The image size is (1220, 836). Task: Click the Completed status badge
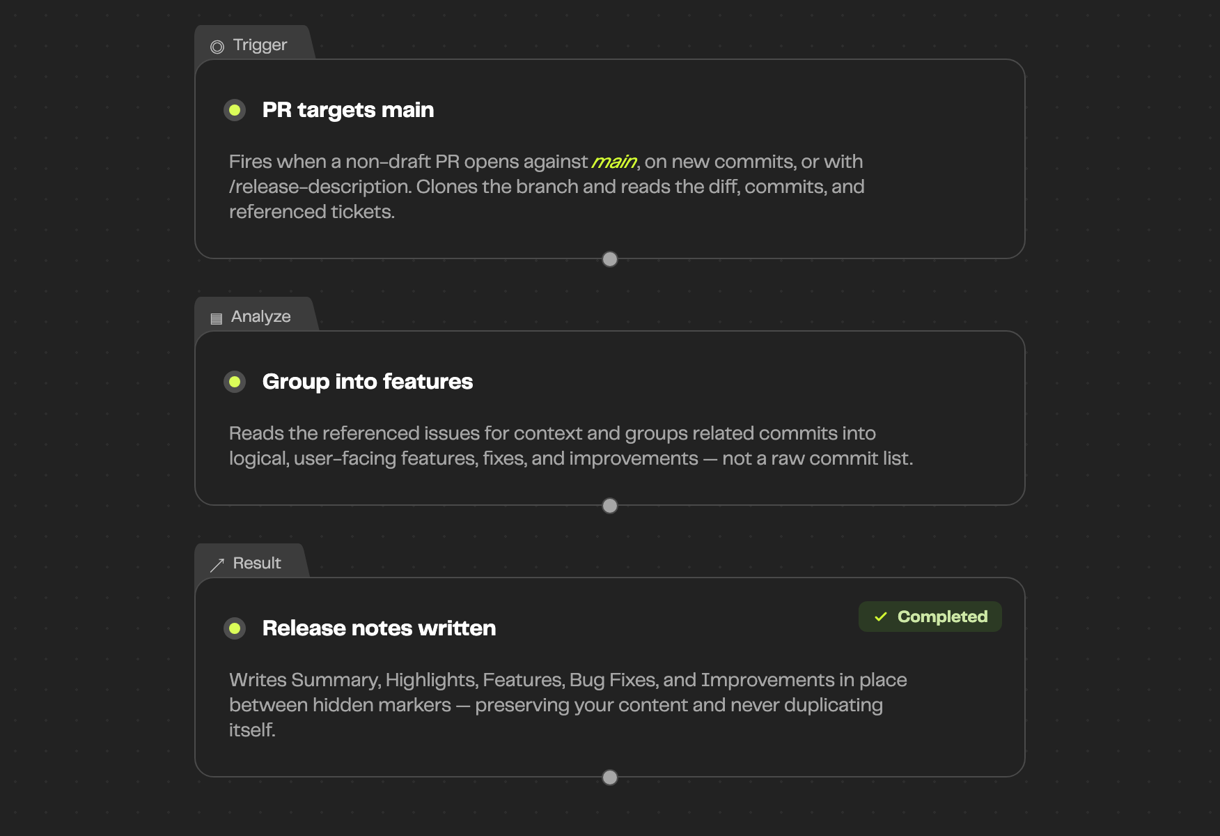pos(930,617)
